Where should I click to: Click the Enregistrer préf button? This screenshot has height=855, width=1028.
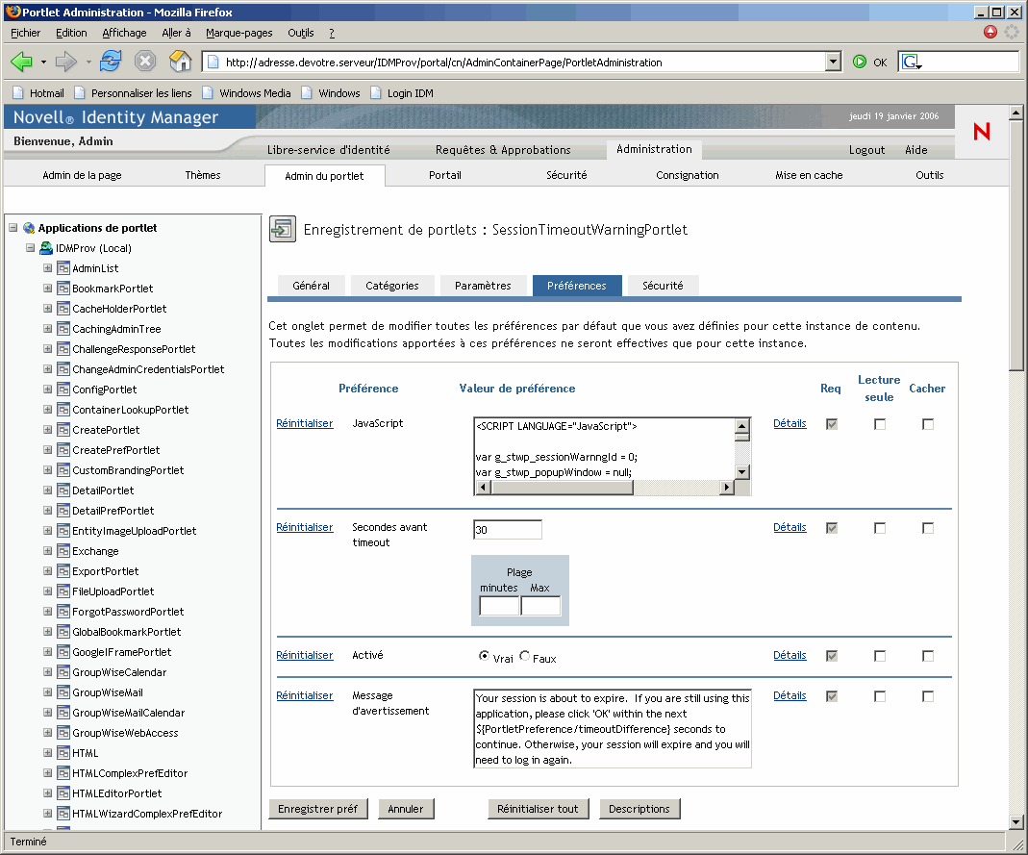coord(317,809)
